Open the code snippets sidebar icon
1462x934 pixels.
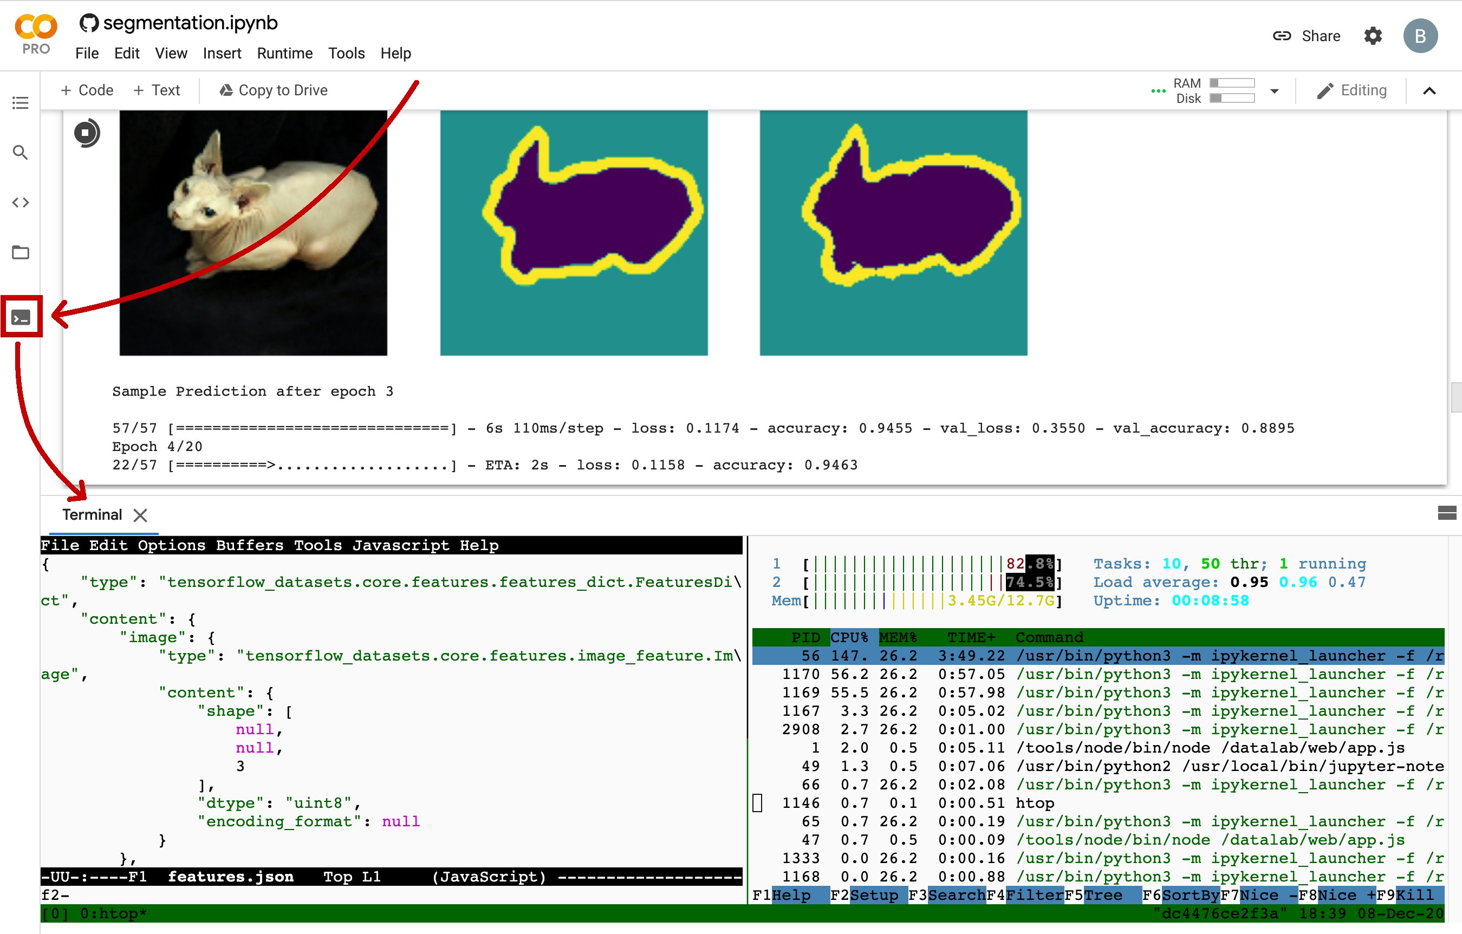pos(20,203)
